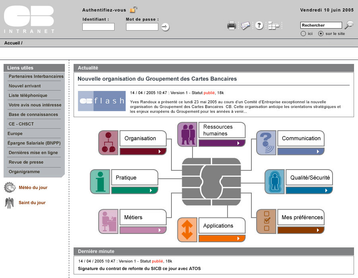Click Communication question mark icon
358x278 pixels.
point(267,143)
